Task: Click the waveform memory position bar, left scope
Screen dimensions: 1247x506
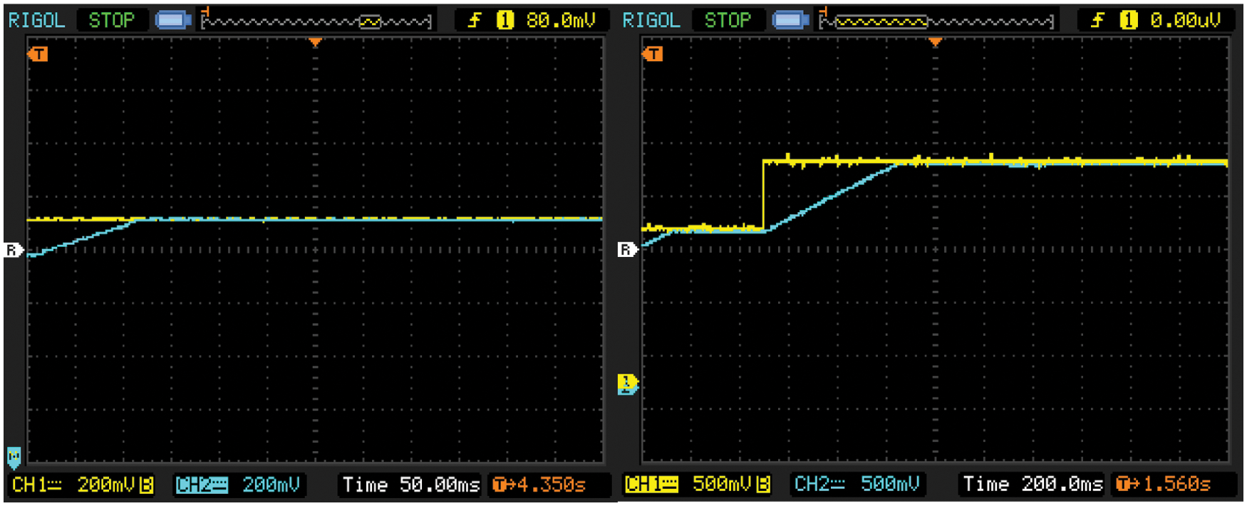Action: coord(316,21)
